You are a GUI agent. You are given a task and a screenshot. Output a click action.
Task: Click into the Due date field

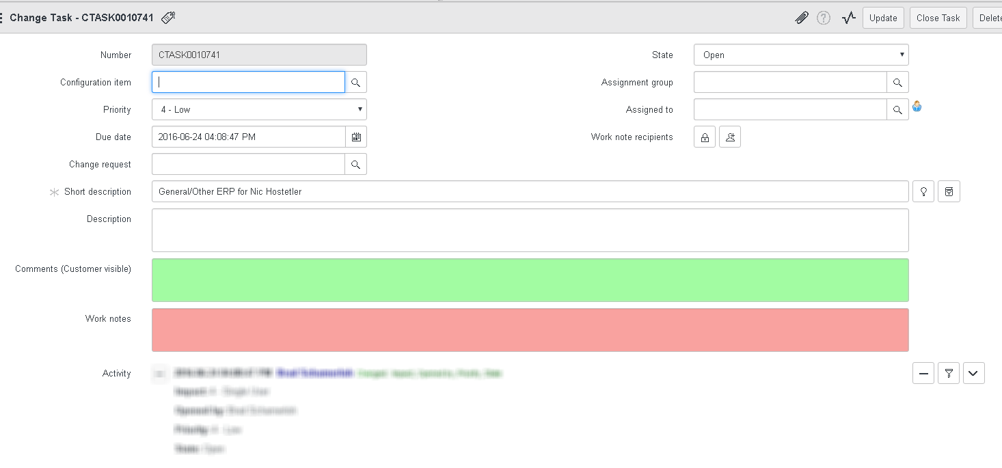click(249, 137)
